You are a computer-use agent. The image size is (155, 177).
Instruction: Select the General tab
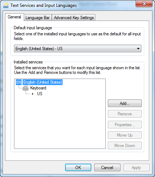tap(14, 17)
